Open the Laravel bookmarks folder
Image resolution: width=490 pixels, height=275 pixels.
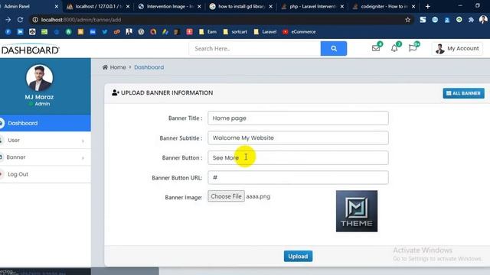point(266,32)
